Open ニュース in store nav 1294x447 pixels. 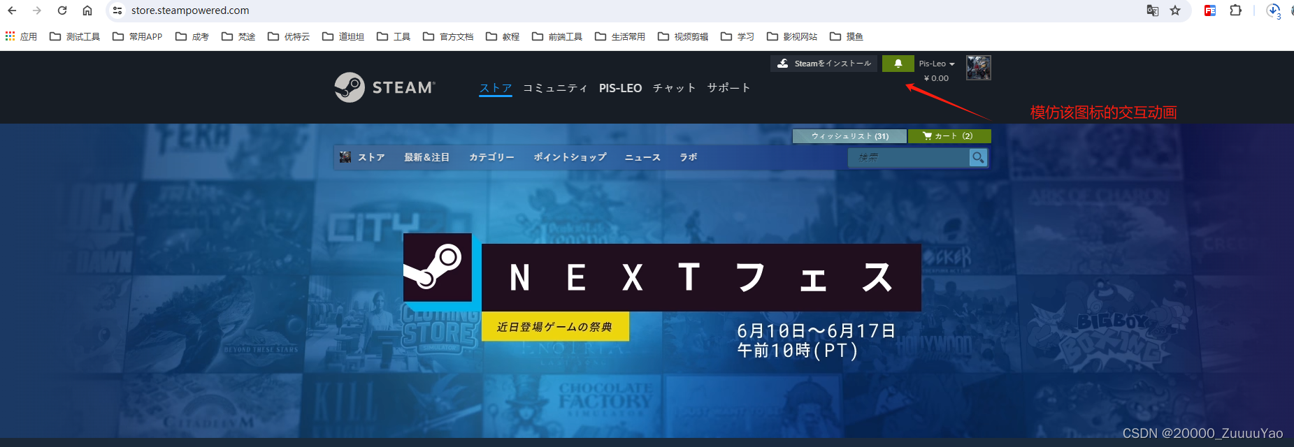(642, 157)
